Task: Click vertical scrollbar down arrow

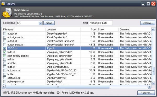Action: point(153,83)
